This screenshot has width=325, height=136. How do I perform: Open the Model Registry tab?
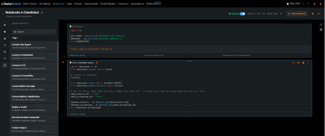[x=108, y=4]
